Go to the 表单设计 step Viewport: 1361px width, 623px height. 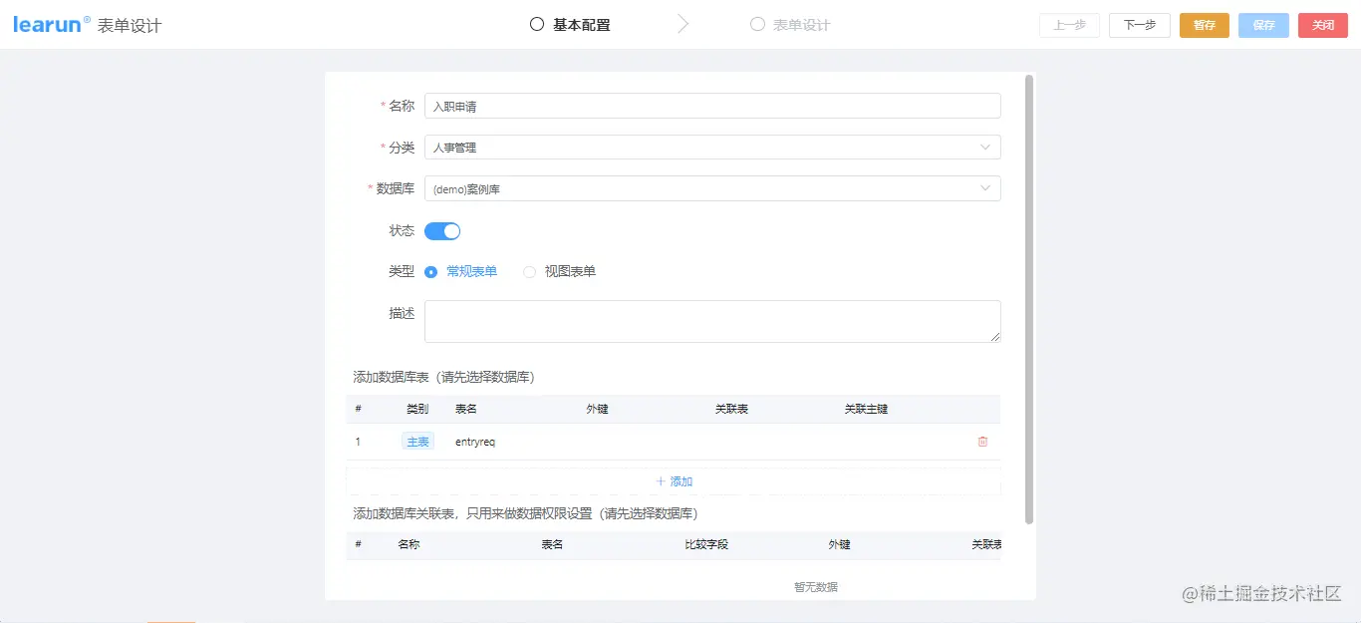coord(790,25)
